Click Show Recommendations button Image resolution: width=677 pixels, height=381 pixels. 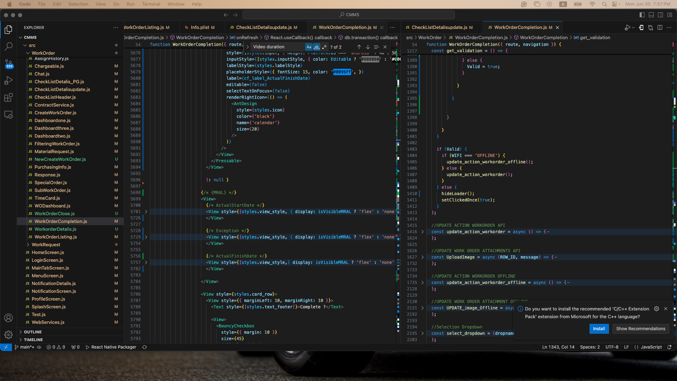[640, 329]
